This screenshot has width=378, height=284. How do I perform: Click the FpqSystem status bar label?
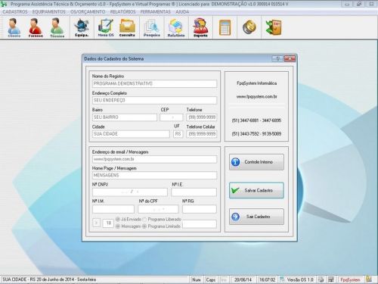(350, 279)
